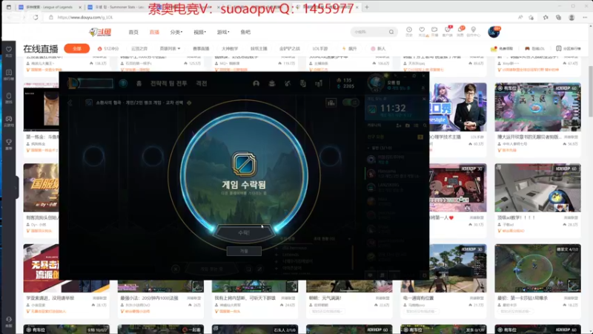Click the League of Legends logo icon

pos(72,83)
